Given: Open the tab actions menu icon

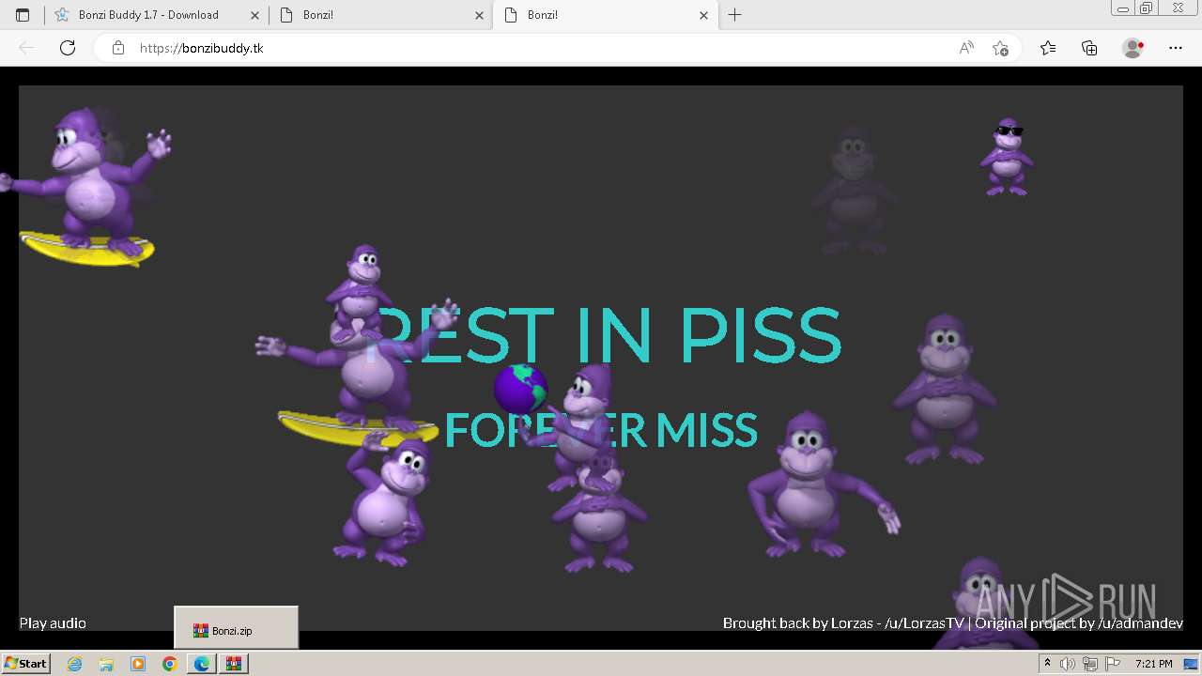Looking at the screenshot, I should pyautogui.click(x=23, y=15).
